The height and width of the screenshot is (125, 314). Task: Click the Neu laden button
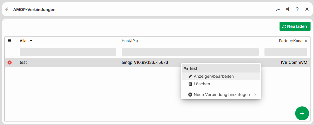pyautogui.click(x=295, y=26)
